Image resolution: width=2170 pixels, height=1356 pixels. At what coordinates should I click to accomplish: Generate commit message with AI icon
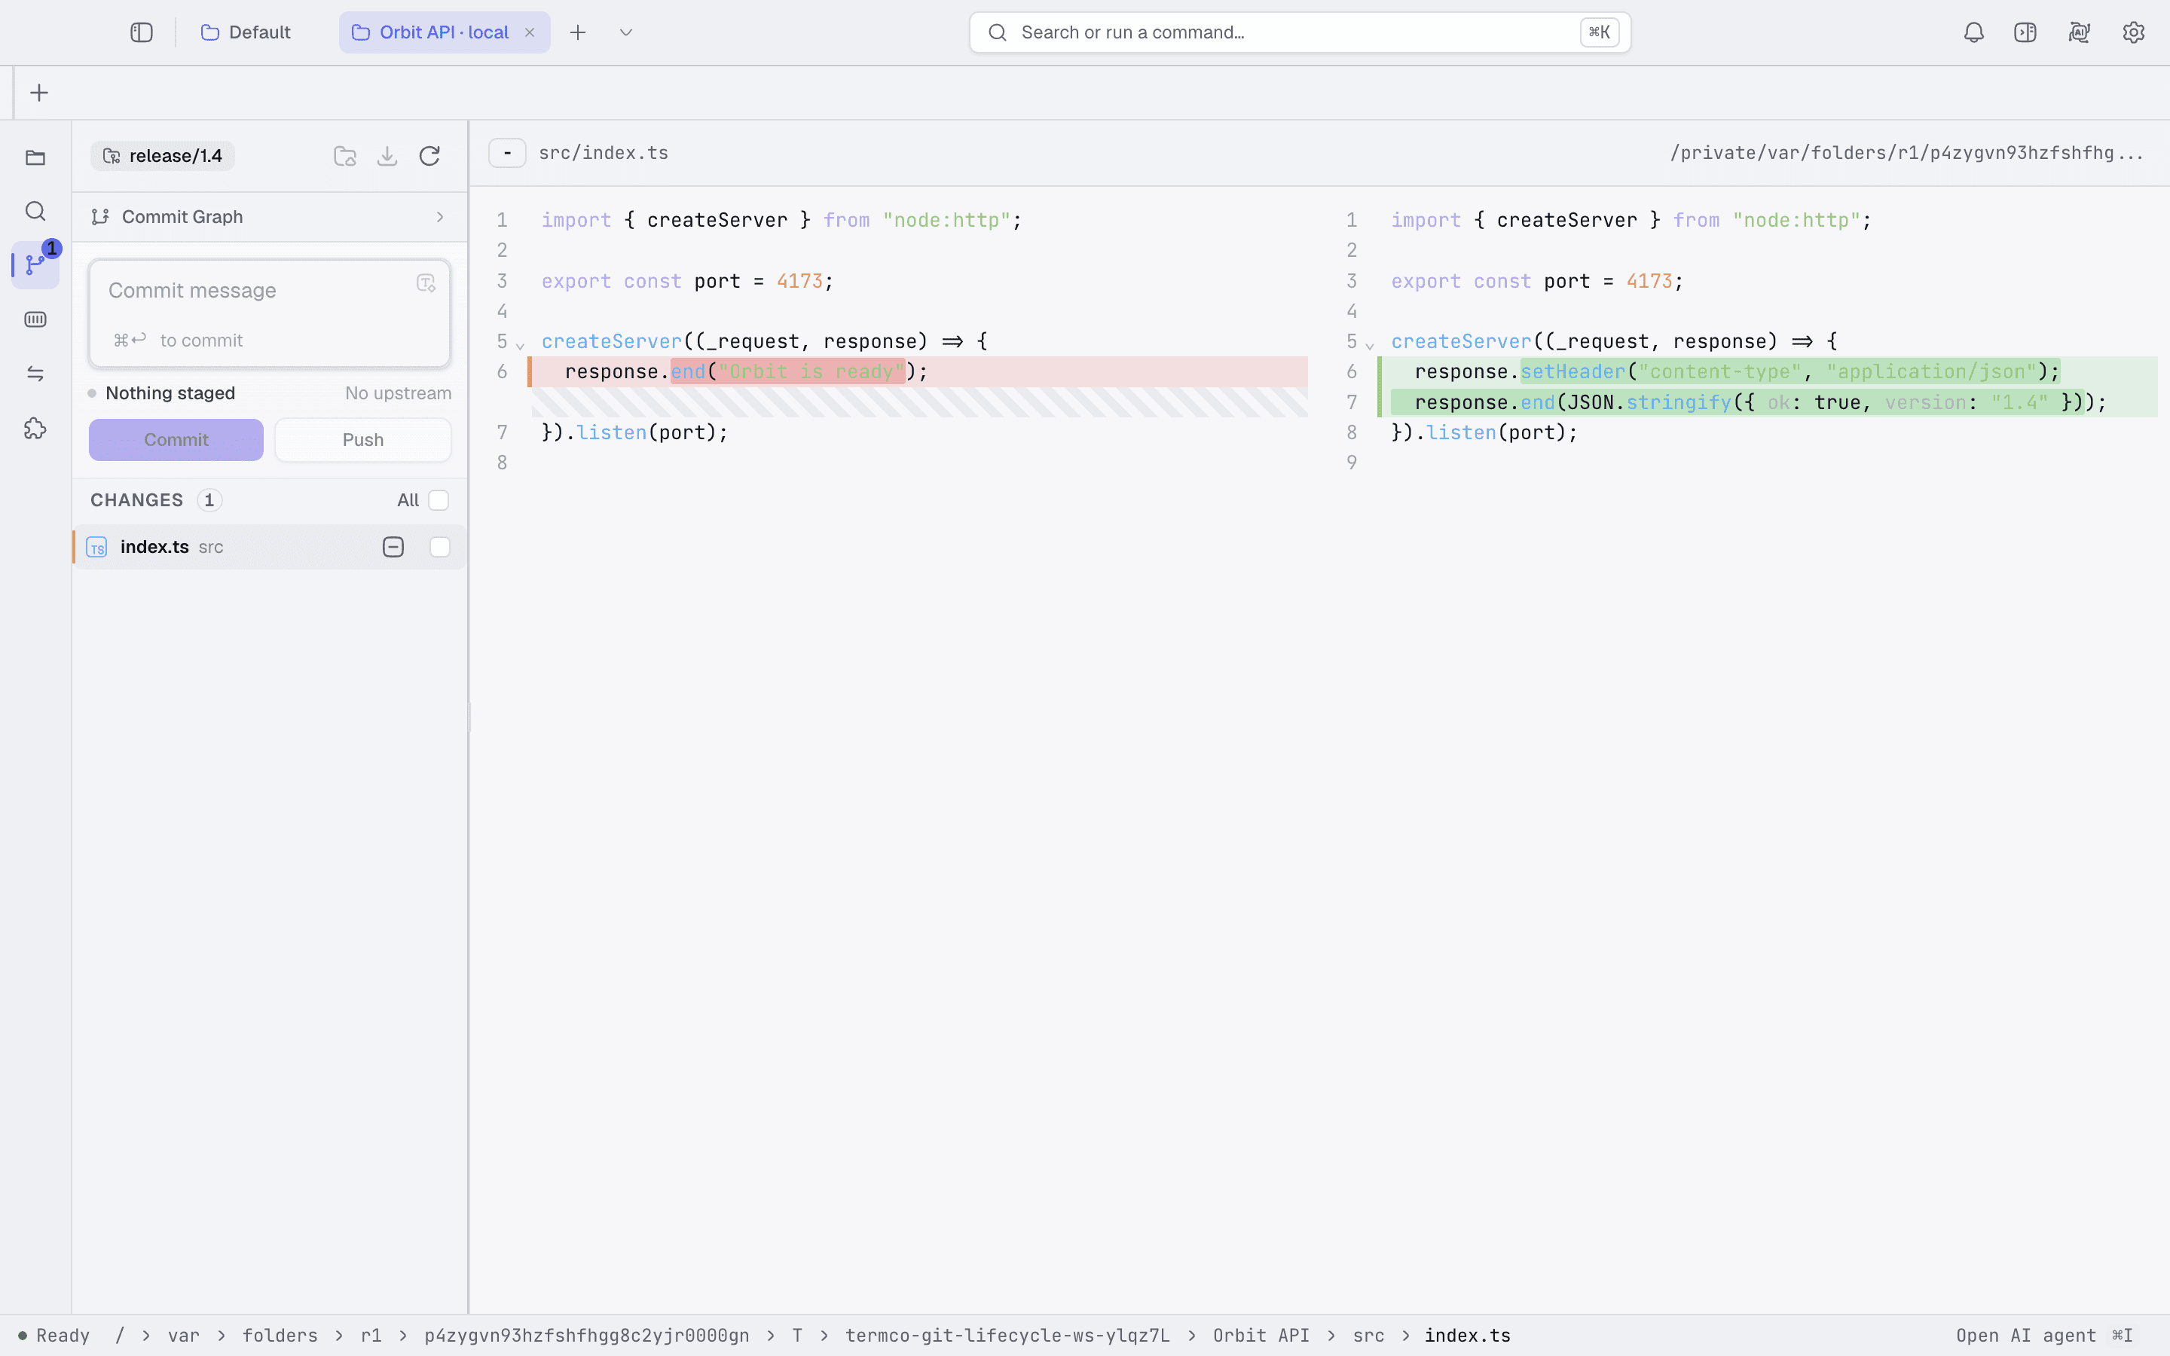click(x=426, y=283)
